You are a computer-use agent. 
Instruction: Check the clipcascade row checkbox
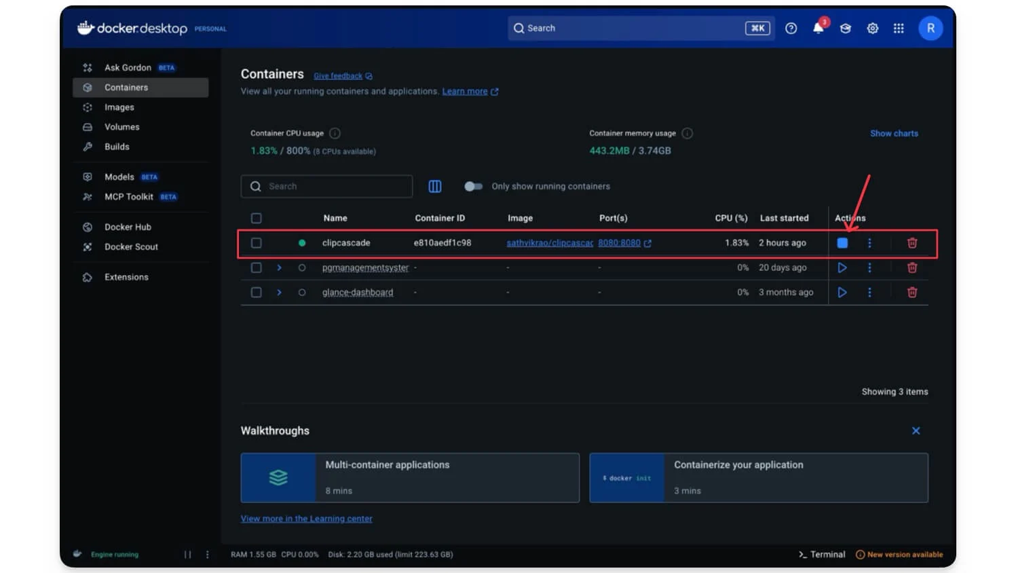tap(256, 243)
